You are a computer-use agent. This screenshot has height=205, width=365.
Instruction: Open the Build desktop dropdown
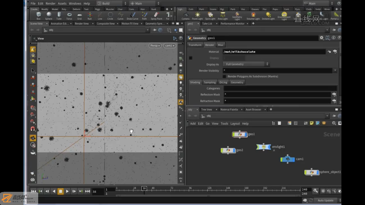coord(112,3)
